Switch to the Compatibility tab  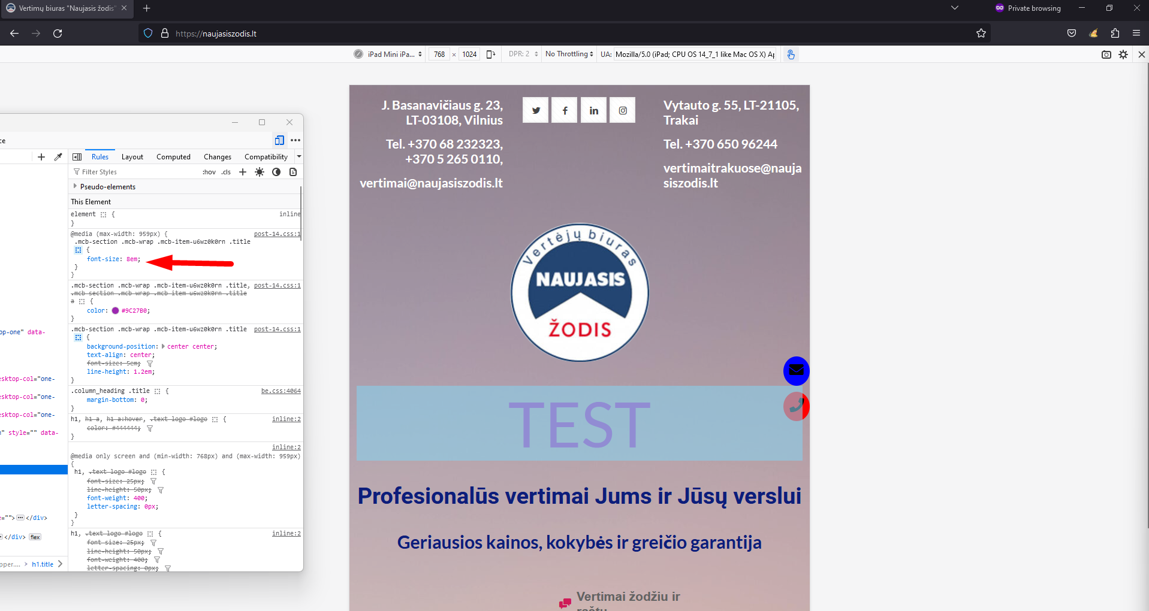[x=266, y=157]
